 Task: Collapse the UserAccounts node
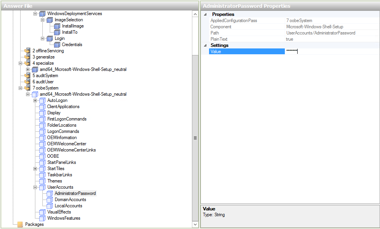pyautogui.click(x=35, y=187)
